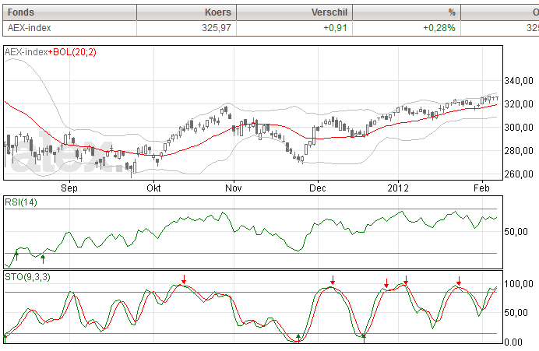Click the +BOL(20;2) indicator label
Viewport: 539px width, 351px height.
[72, 52]
